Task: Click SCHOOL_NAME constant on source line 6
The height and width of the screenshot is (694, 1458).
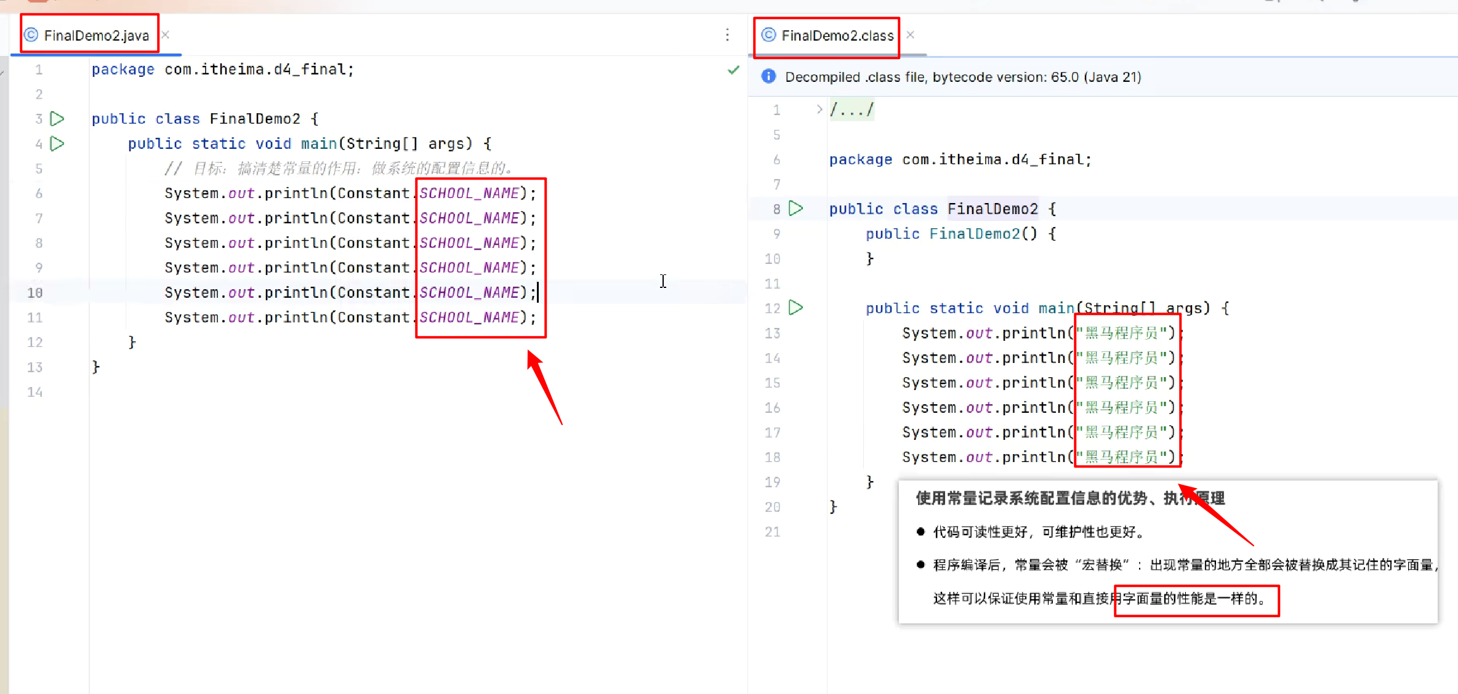Action: point(469,193)
